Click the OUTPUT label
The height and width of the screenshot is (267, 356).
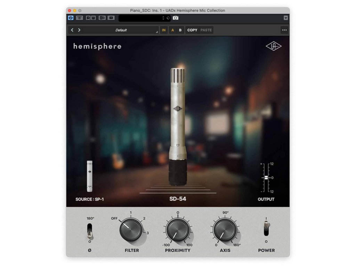pos(266,199)
